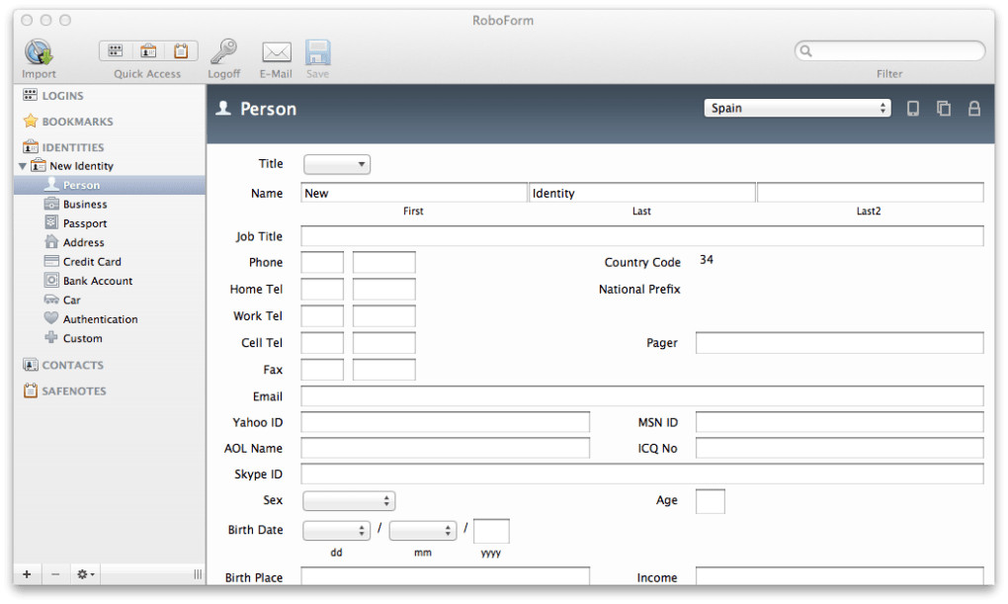Click the Job Title field
This screenshot has width=1008, height=604.
(x=642, y=236)
